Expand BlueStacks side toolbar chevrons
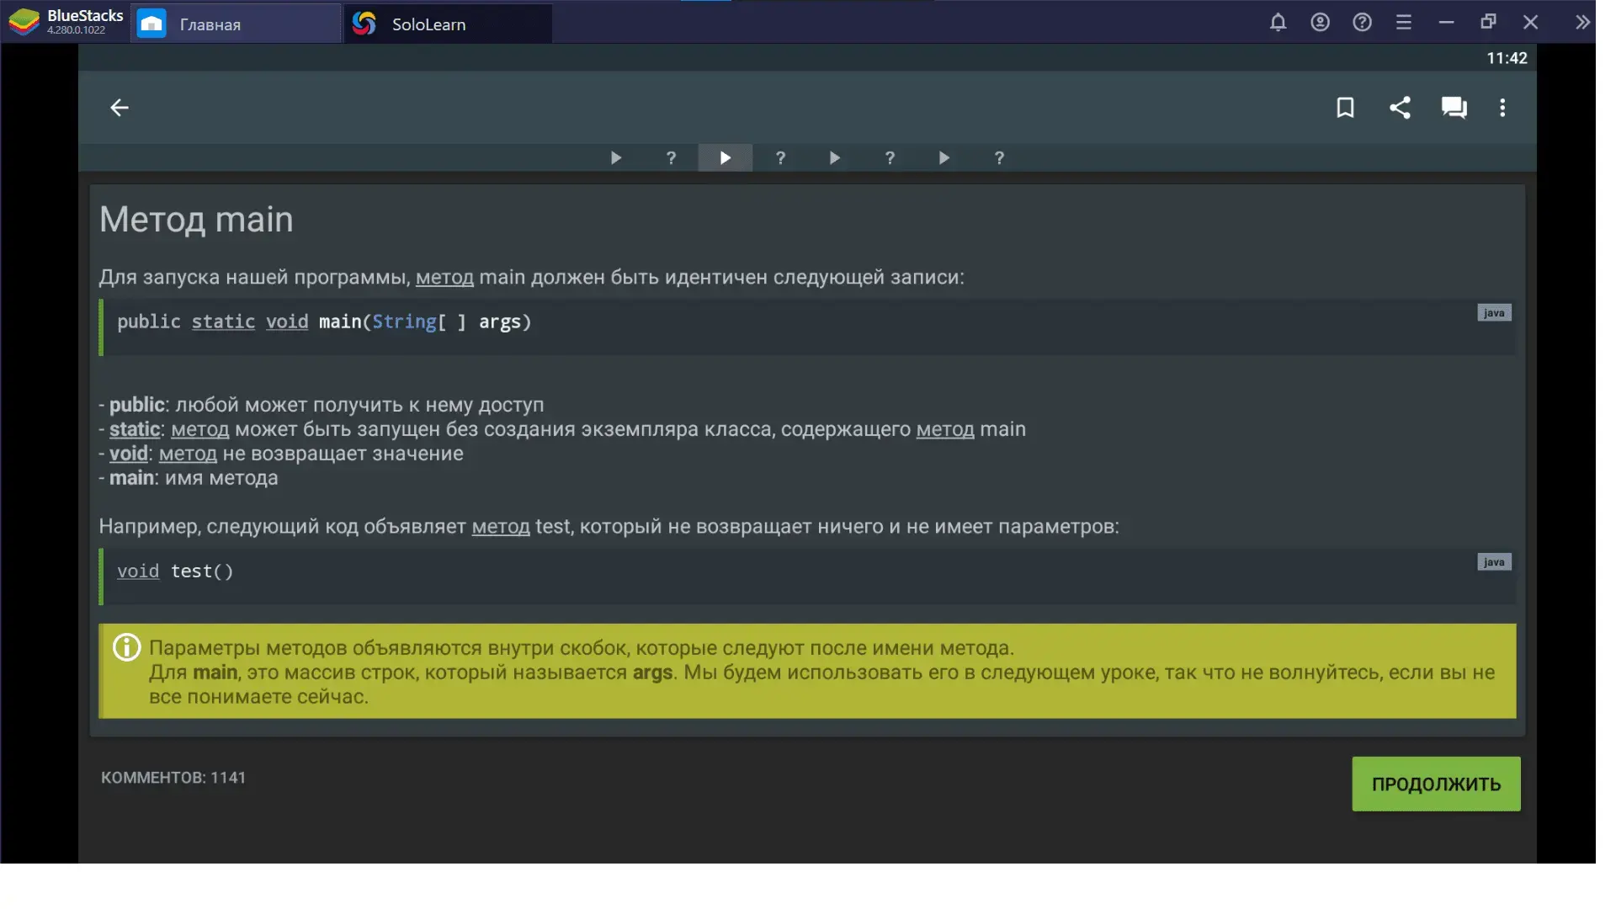 coord(1582,23)
